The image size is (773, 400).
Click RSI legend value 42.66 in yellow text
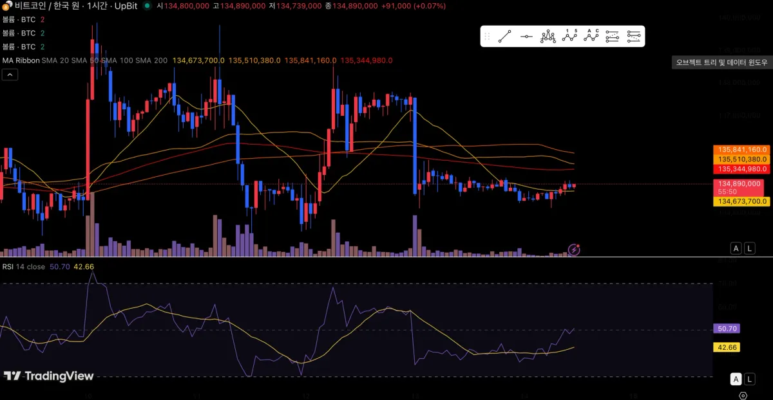(84, 266)
